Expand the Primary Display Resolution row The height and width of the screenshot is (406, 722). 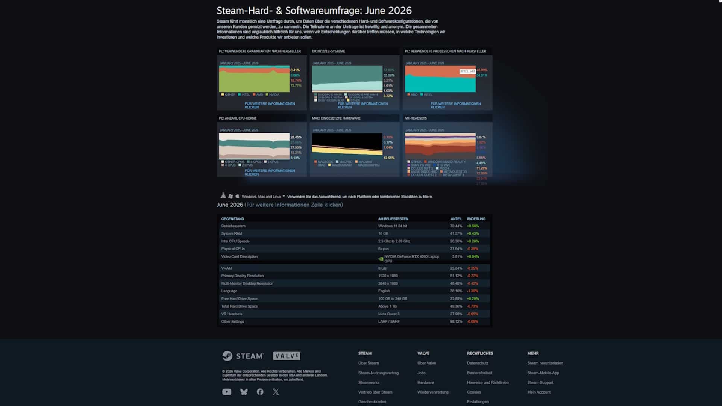pos(354,276)
